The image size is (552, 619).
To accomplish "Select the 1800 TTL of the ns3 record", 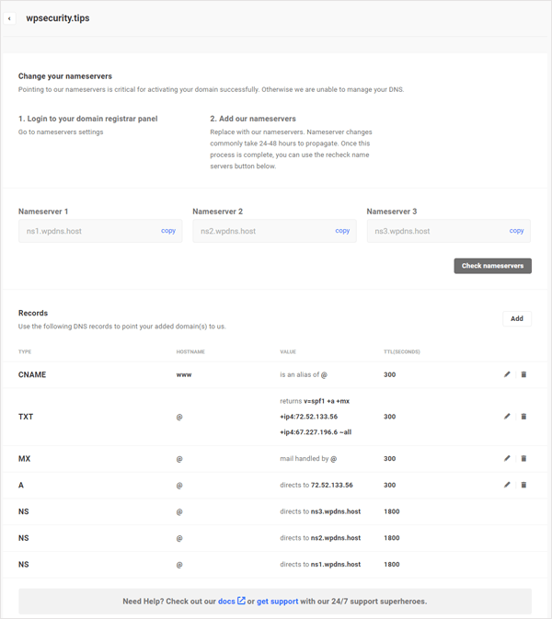I will click(392, 511).
